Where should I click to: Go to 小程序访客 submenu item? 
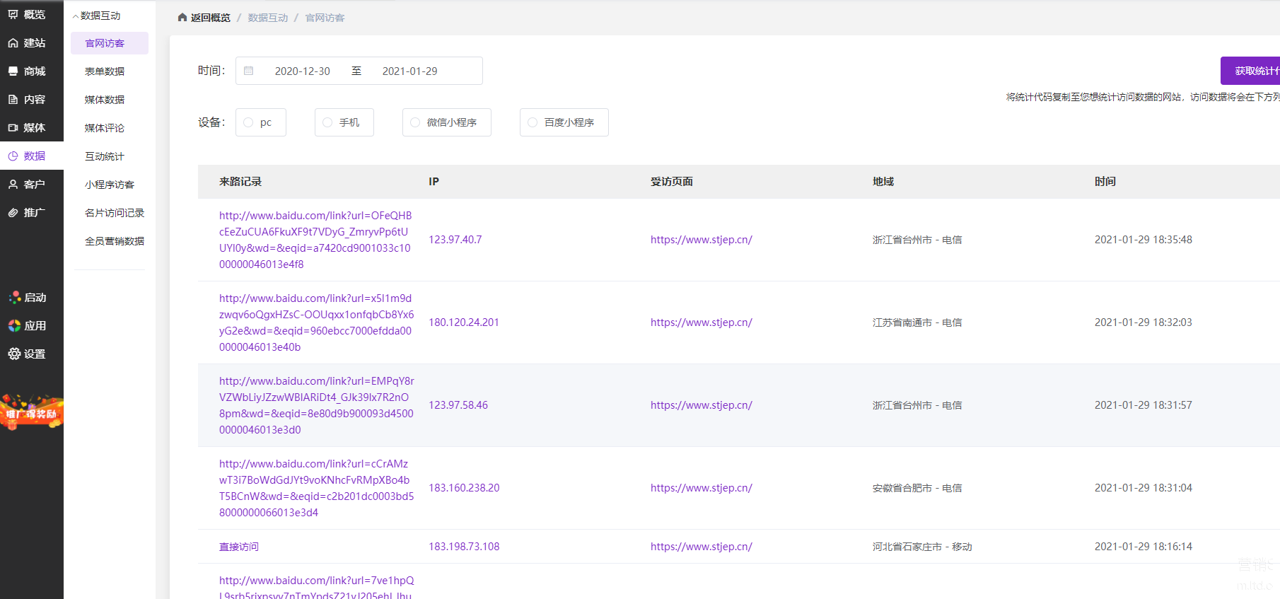click(x=109, y=184)
